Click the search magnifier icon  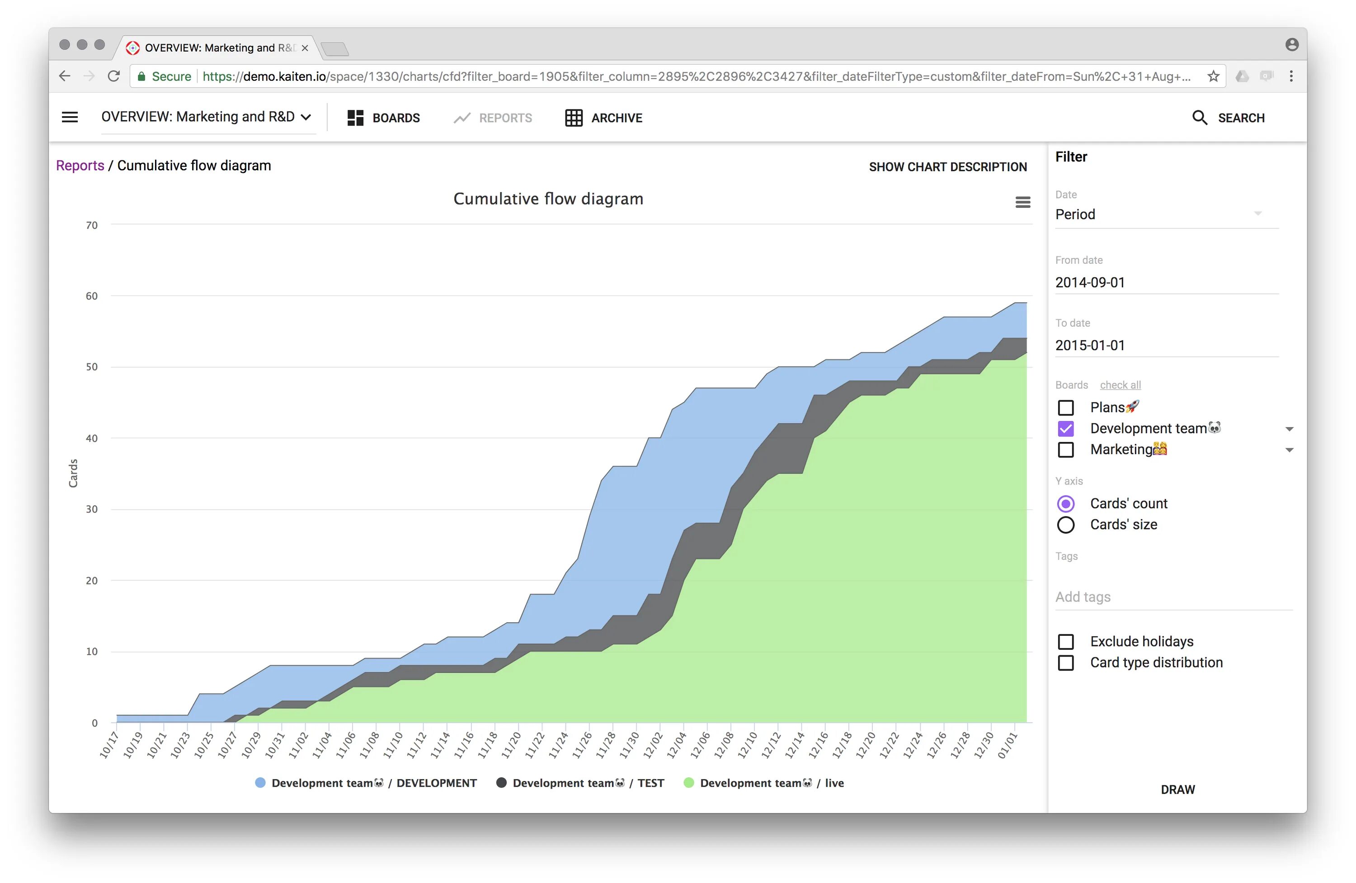tap(1199, 117)
